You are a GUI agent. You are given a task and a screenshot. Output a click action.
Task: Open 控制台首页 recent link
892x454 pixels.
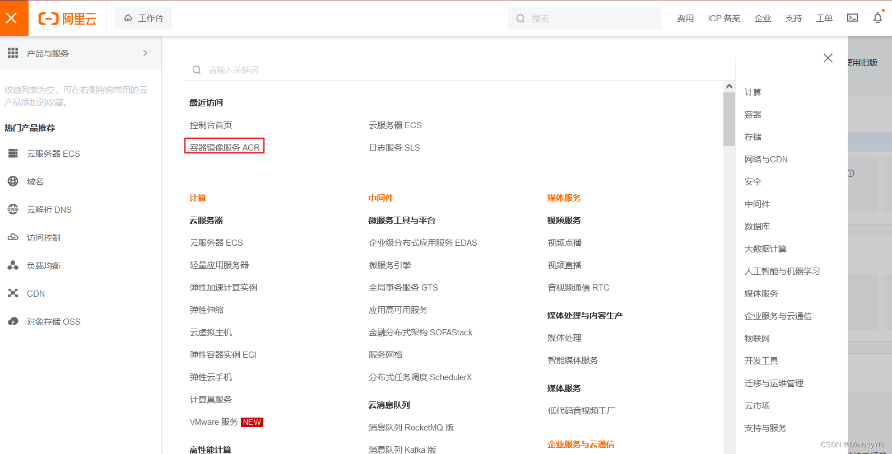[211, 125]
